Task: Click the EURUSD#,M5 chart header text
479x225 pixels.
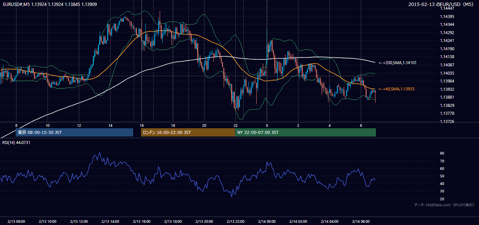Action: (x=51, y=4)
